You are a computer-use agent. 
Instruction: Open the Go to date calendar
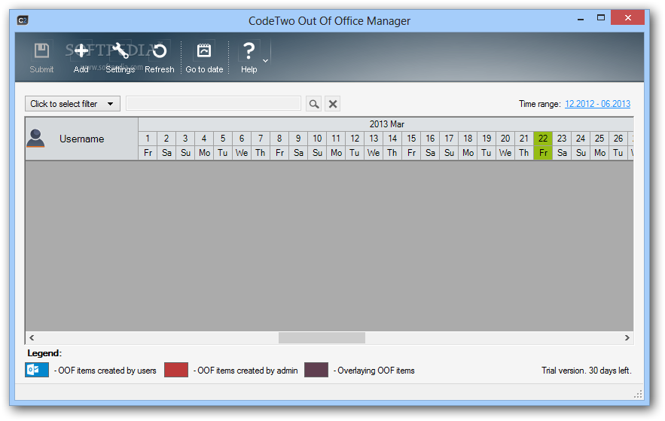point(204,58)
